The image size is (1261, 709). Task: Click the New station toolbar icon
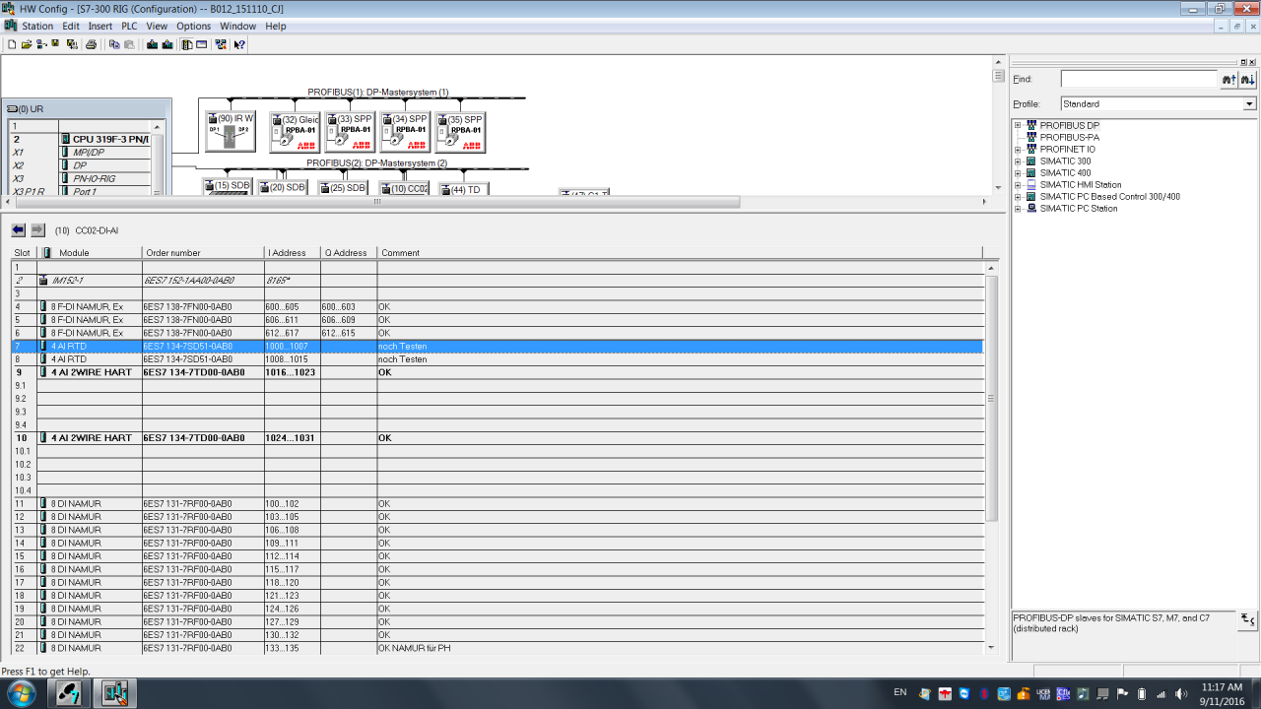tap(12, 44)
